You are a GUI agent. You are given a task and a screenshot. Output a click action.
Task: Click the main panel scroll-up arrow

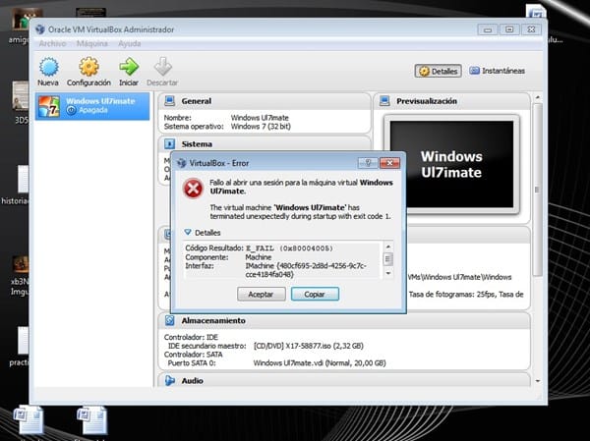pos(537,97)
